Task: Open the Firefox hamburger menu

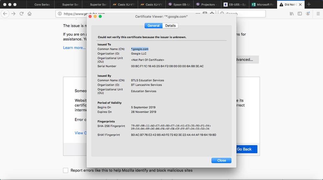Action: click(318, 14)
